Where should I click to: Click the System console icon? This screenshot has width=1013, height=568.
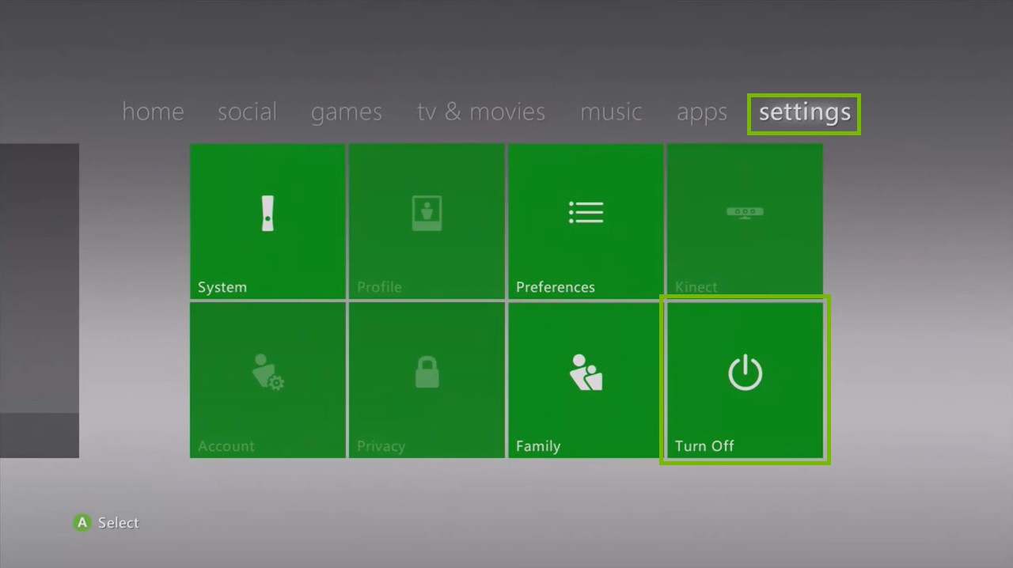point(267,211)
